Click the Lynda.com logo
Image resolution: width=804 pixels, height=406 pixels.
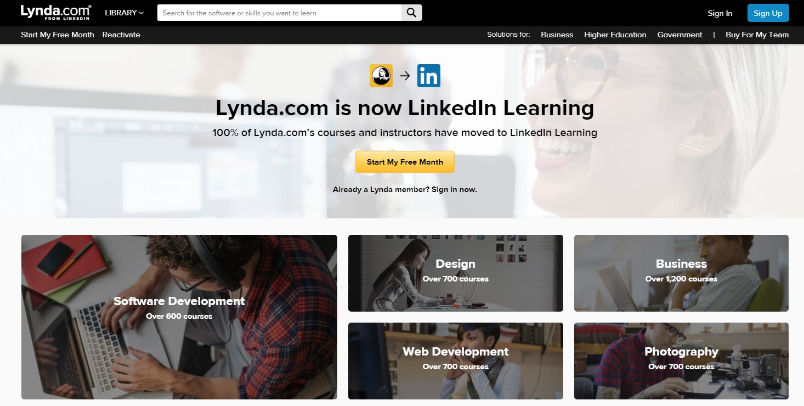(x=56, y=13)
